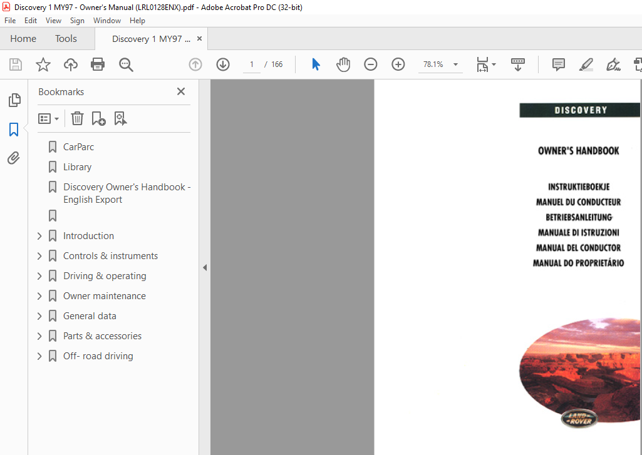Select the Library bookmark

[x=78, y=167]
